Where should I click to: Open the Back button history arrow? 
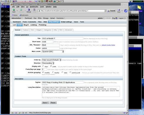click(x=17, y=11)
